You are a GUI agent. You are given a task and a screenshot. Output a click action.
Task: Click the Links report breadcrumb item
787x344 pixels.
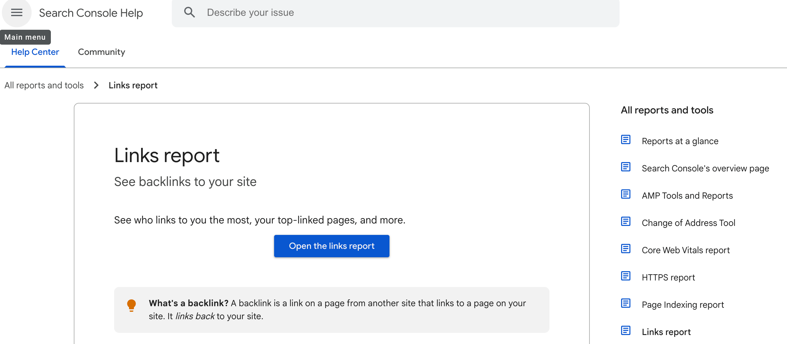133,85
